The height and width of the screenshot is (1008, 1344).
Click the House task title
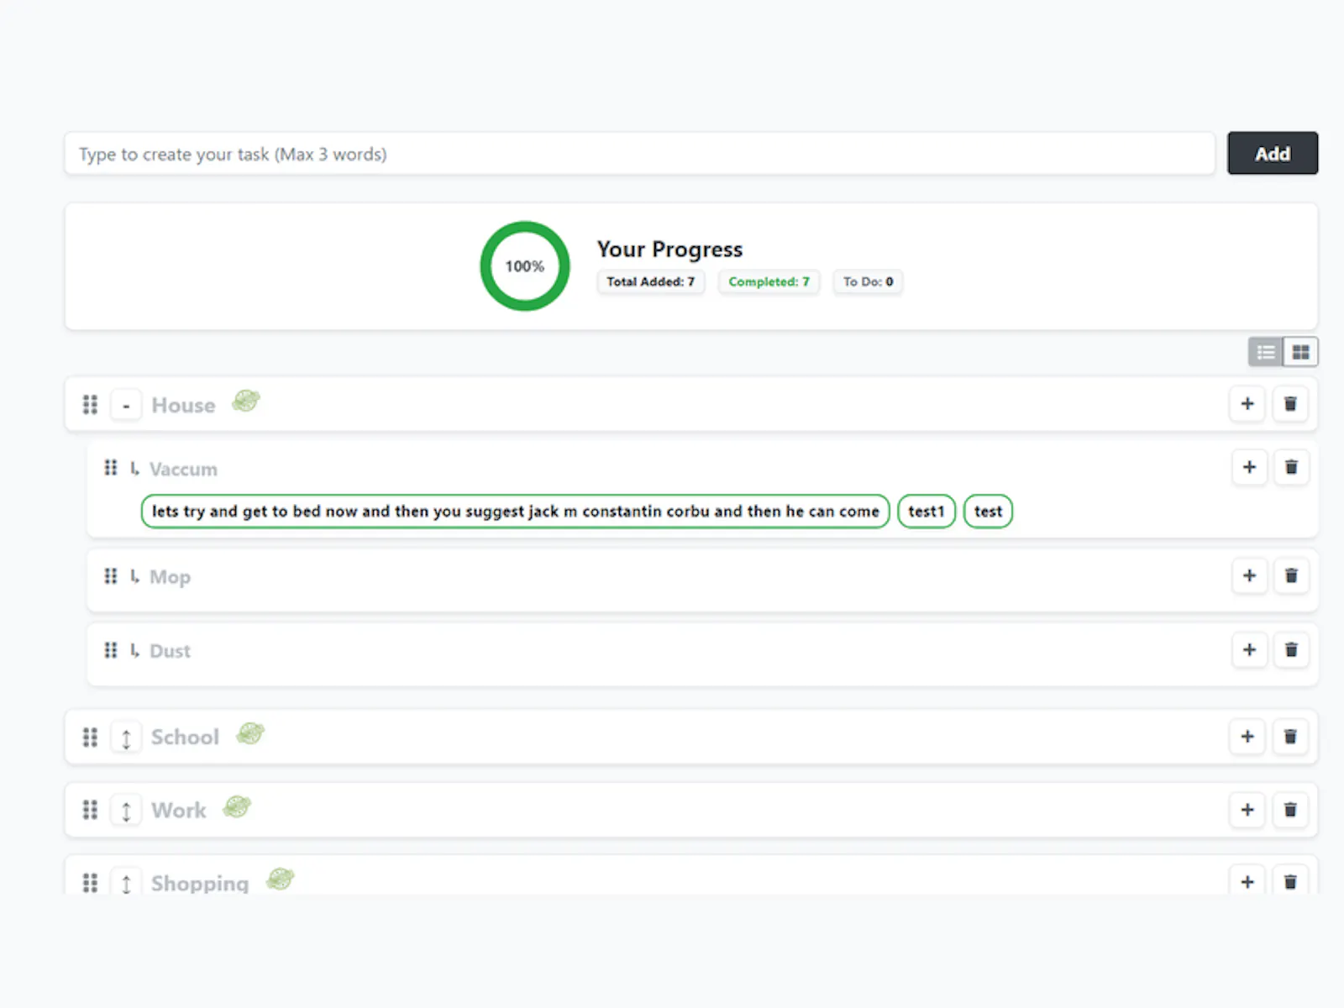click(183, 405)
